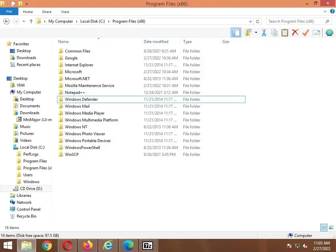This screenshot has height=252, width=336.
Task: Open 7-Zip from the taskbar
Action: click(x=148, y=245)
